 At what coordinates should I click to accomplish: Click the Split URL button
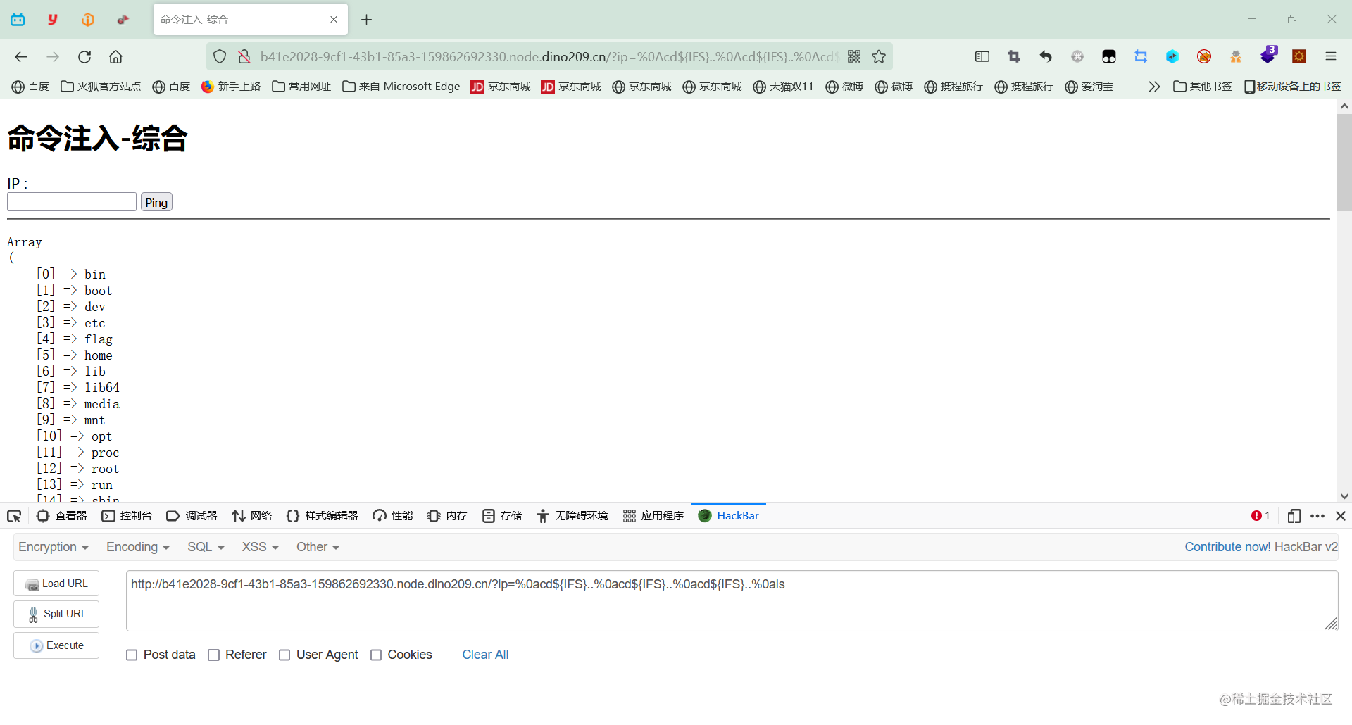56,614
